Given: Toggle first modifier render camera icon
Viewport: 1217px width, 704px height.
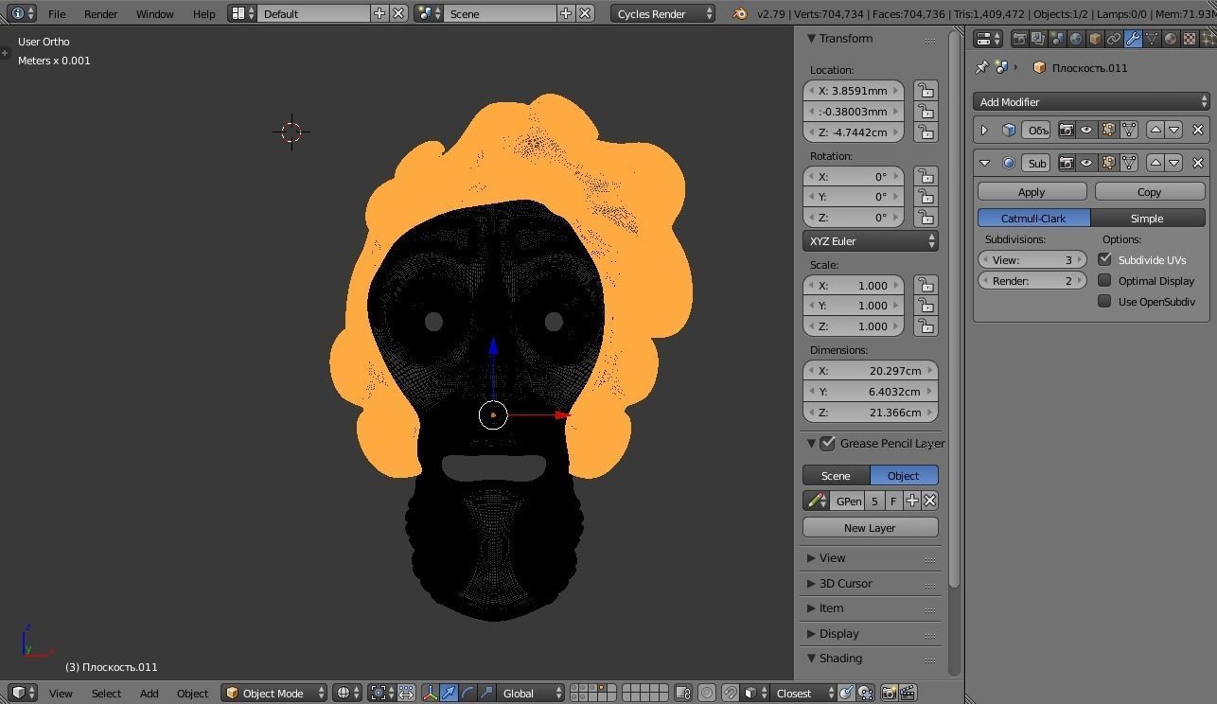Looking at the screenshot, I should coord(1067,130).
